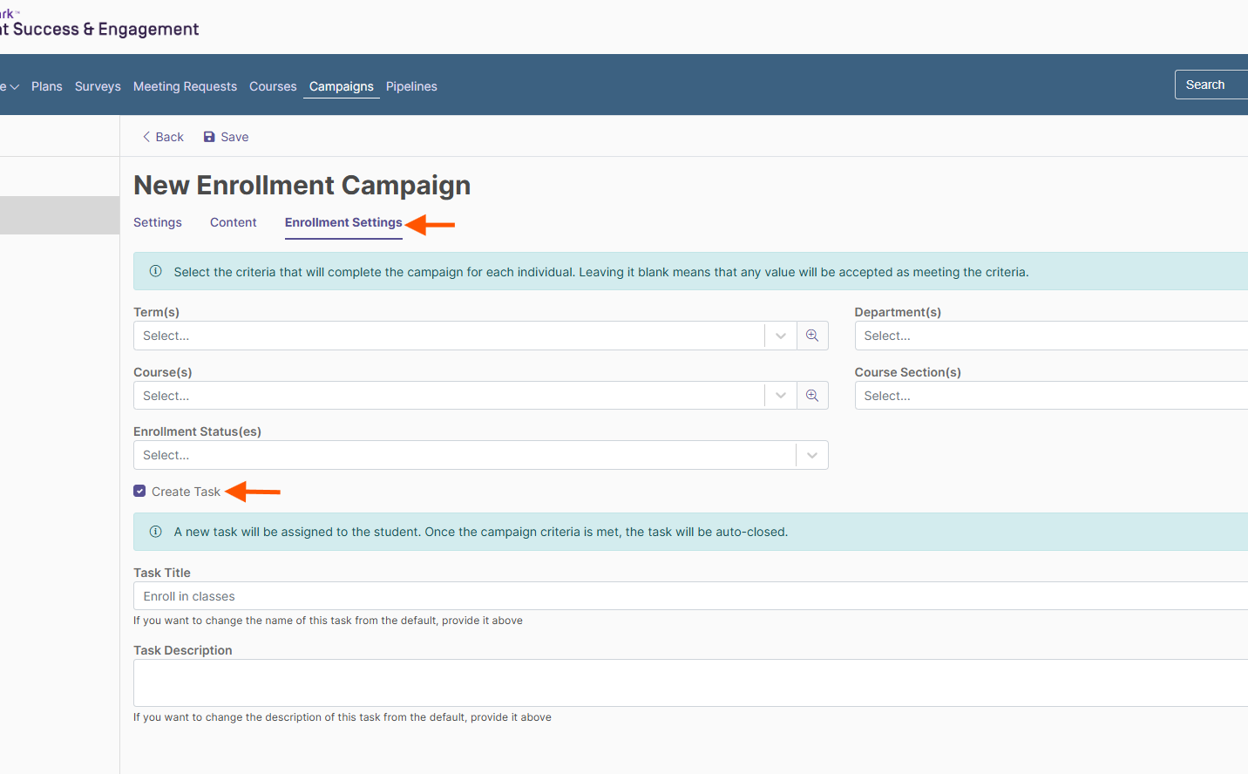1248x774 pixels.
Task: Switch to the Content tab
Action: [234, 222]
